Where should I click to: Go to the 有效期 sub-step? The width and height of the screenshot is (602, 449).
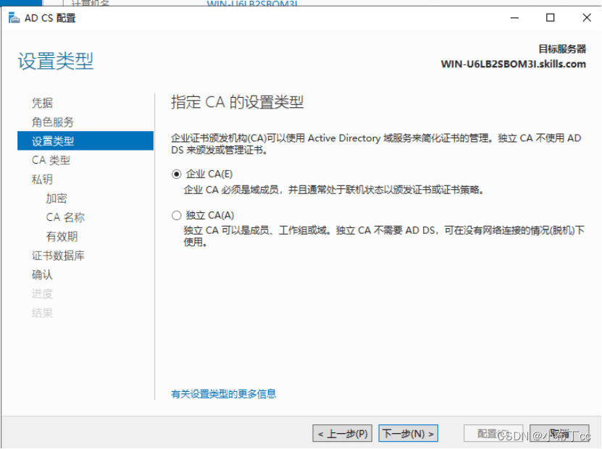tap(62, 236)
